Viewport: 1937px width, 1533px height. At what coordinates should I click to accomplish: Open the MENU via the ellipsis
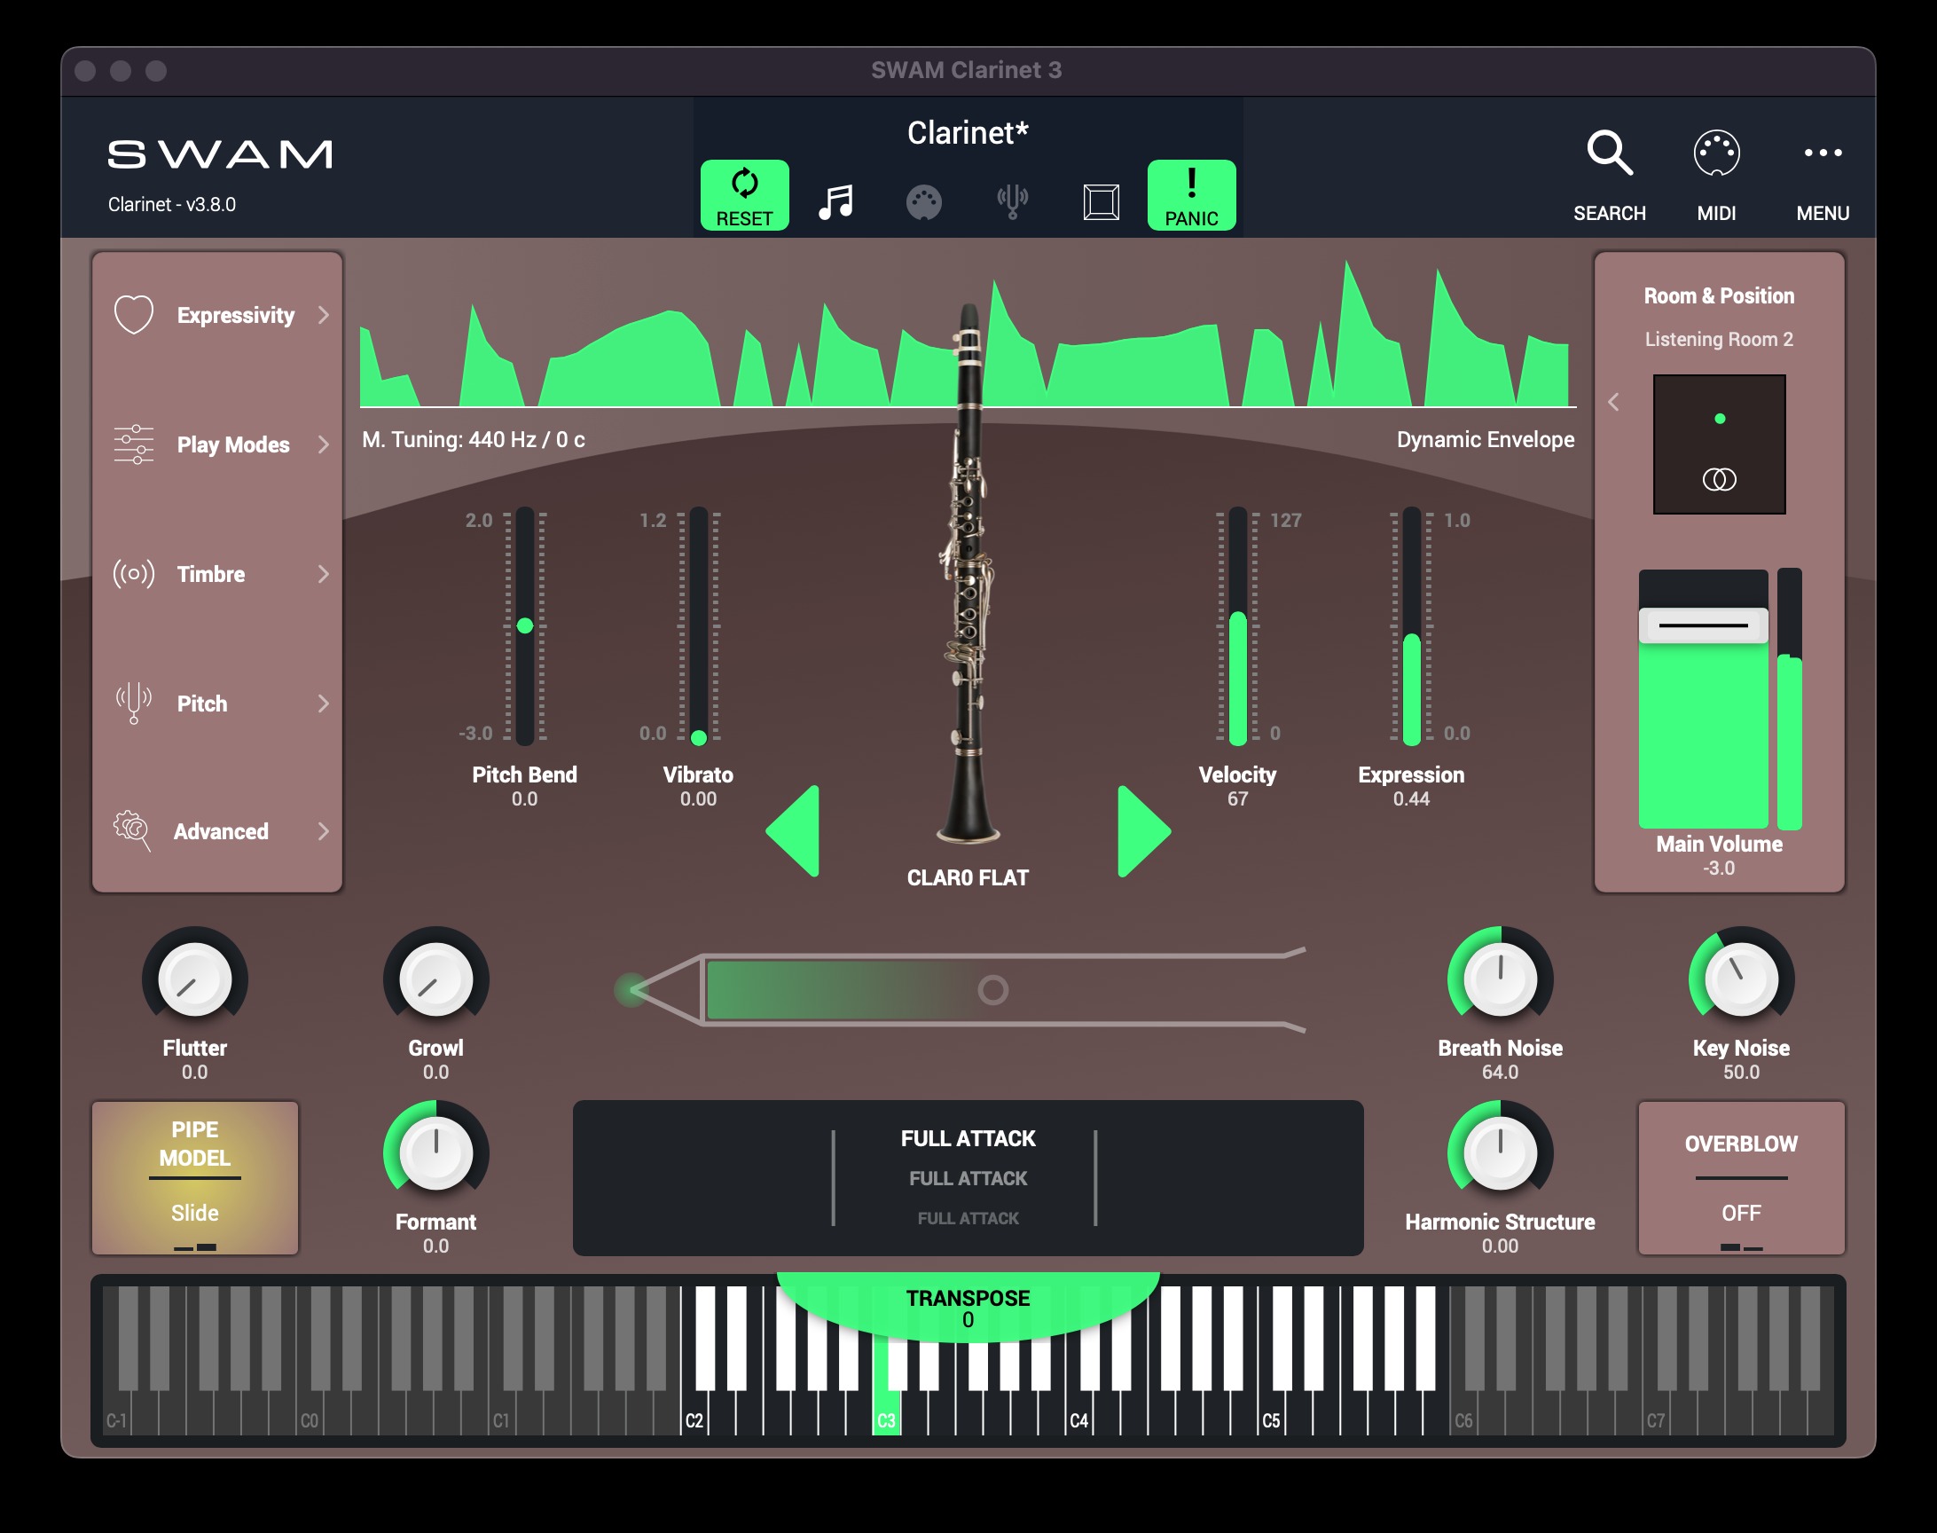[x=1823, y=153]
